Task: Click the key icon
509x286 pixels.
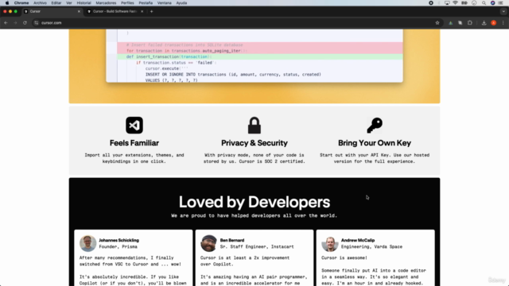Action: click(375, 126)
